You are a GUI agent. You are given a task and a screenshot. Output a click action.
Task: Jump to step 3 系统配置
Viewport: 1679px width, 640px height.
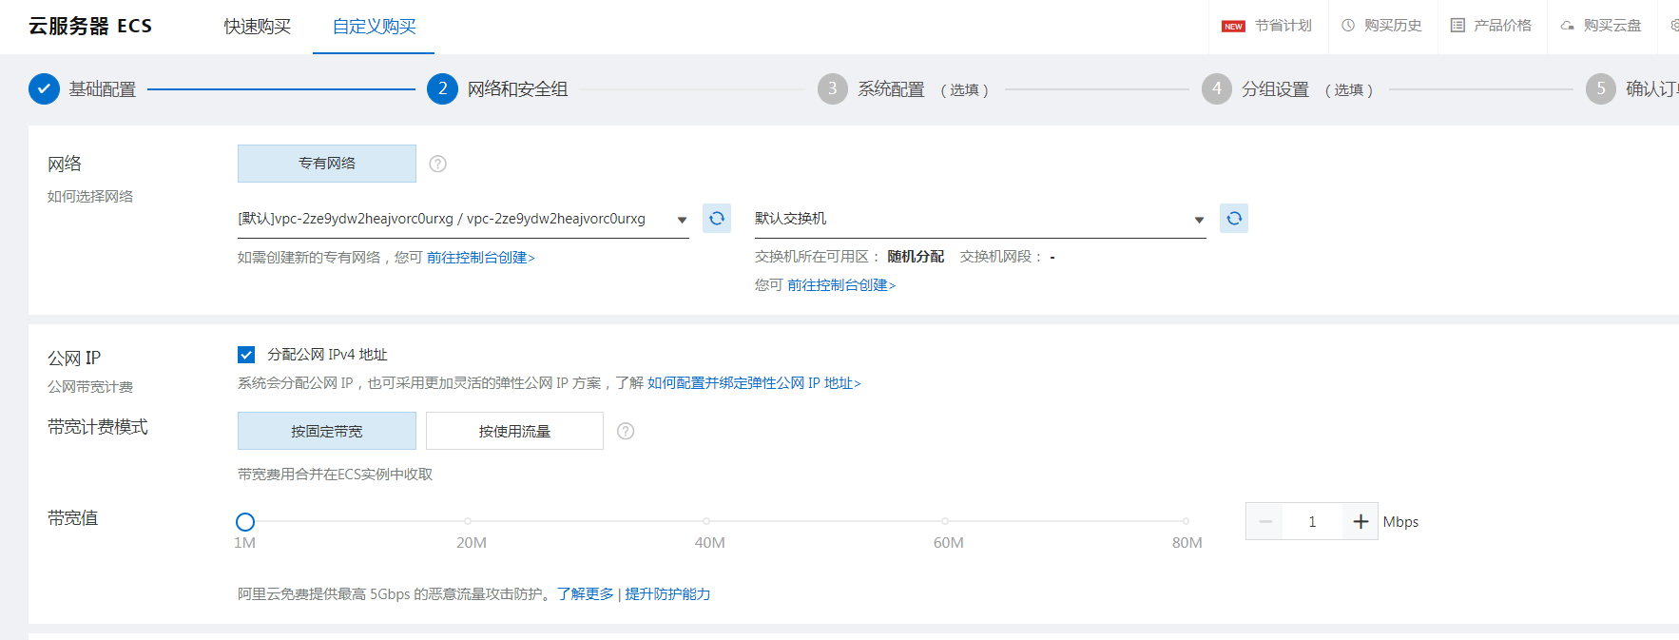[x=833, y=88]
